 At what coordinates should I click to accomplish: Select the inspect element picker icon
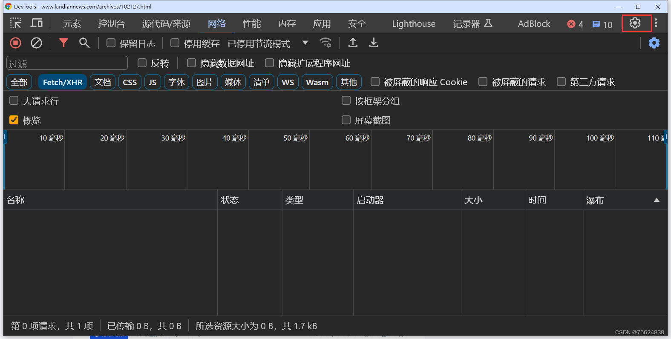click(x=16, y=23)
